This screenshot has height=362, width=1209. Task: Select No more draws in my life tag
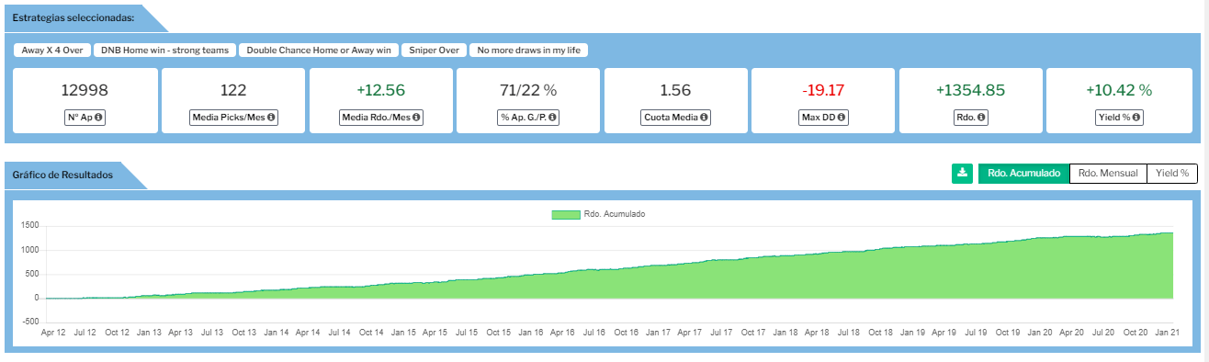click(x=528, y=51)
